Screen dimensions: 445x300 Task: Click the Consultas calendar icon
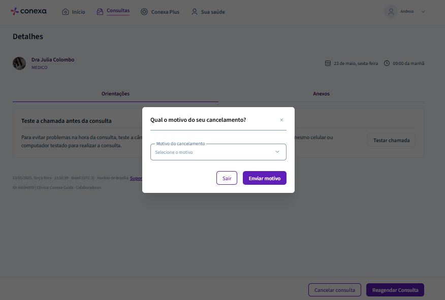(x=100, y=12)
